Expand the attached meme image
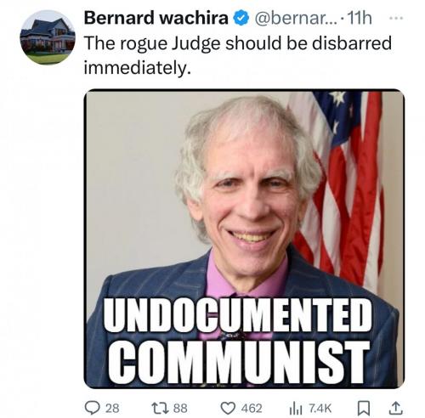 click(x=244, y=239)
